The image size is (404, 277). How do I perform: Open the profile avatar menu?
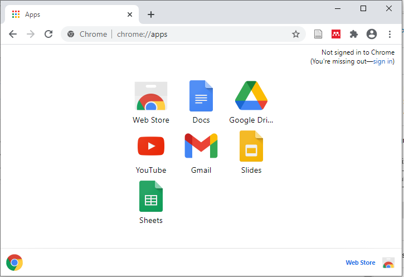[x=372, y=34]
